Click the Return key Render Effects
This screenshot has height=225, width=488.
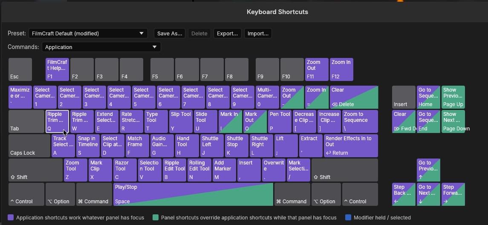pos(351,146)
